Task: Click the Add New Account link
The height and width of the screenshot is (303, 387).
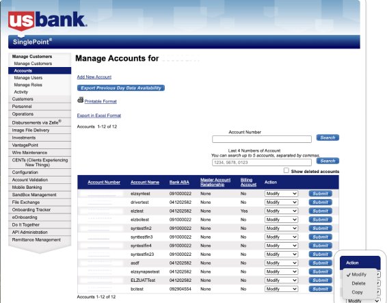Action: tap(94, 77)
